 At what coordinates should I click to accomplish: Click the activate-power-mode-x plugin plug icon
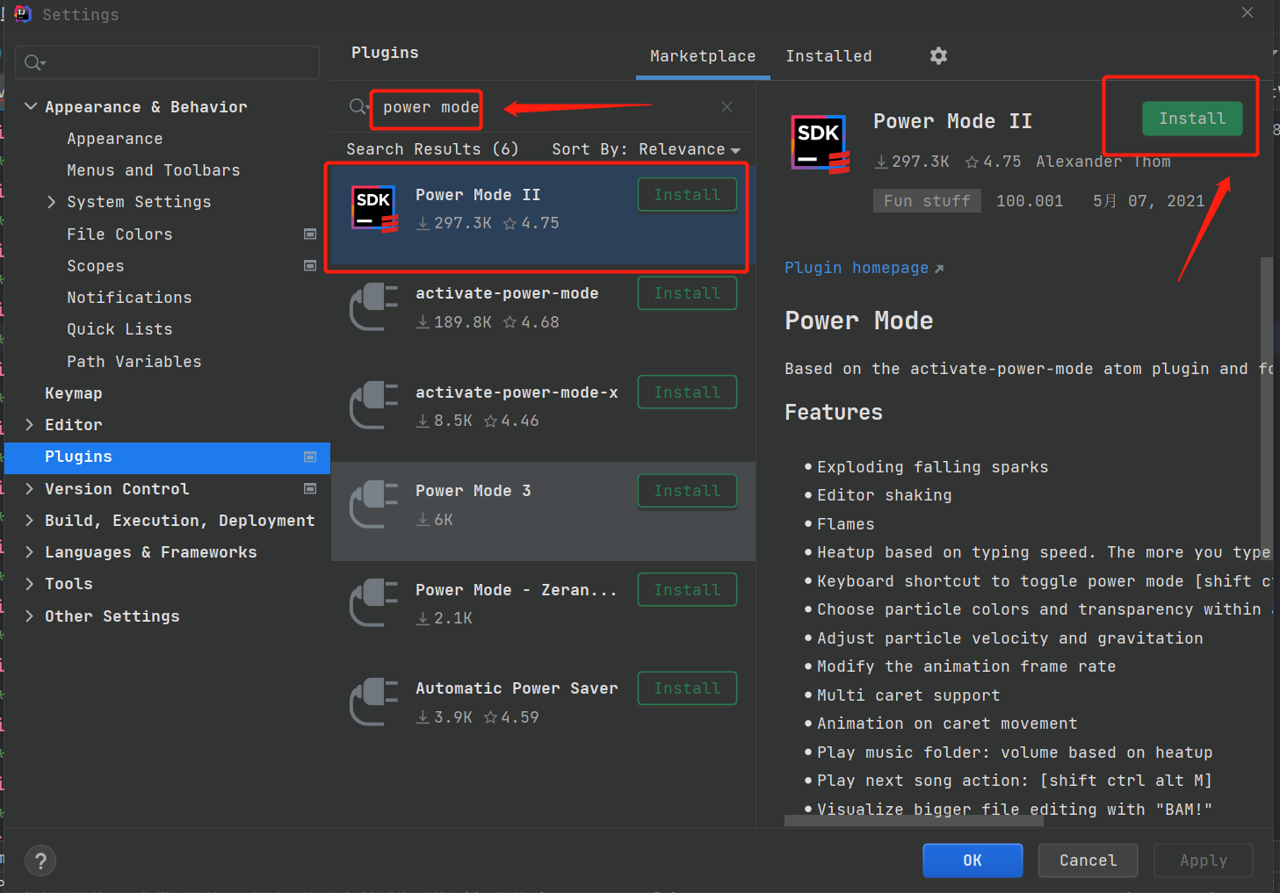[374, 406]
